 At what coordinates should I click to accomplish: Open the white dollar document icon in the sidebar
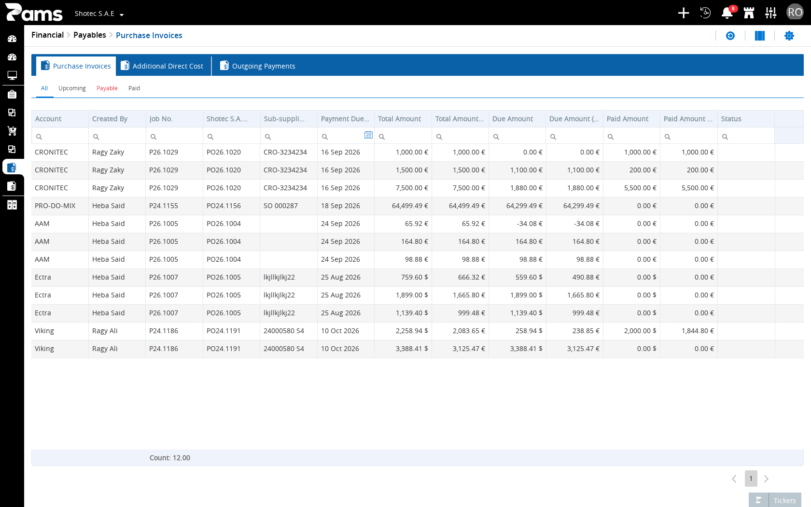tap(12, 186)
